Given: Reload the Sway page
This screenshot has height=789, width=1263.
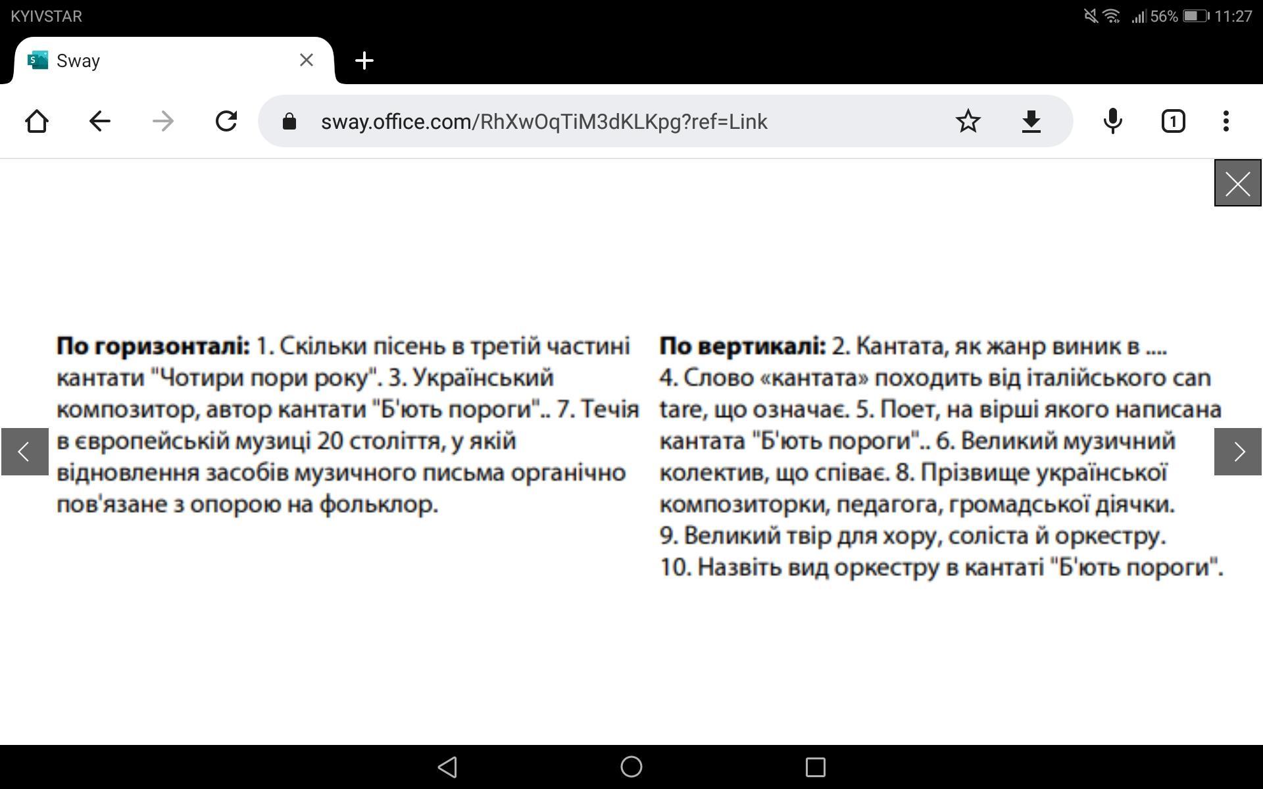Looking at the screenshot, I should (226, 121).
